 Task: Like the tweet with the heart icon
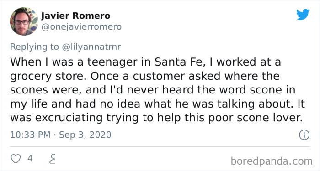(16, 159)
